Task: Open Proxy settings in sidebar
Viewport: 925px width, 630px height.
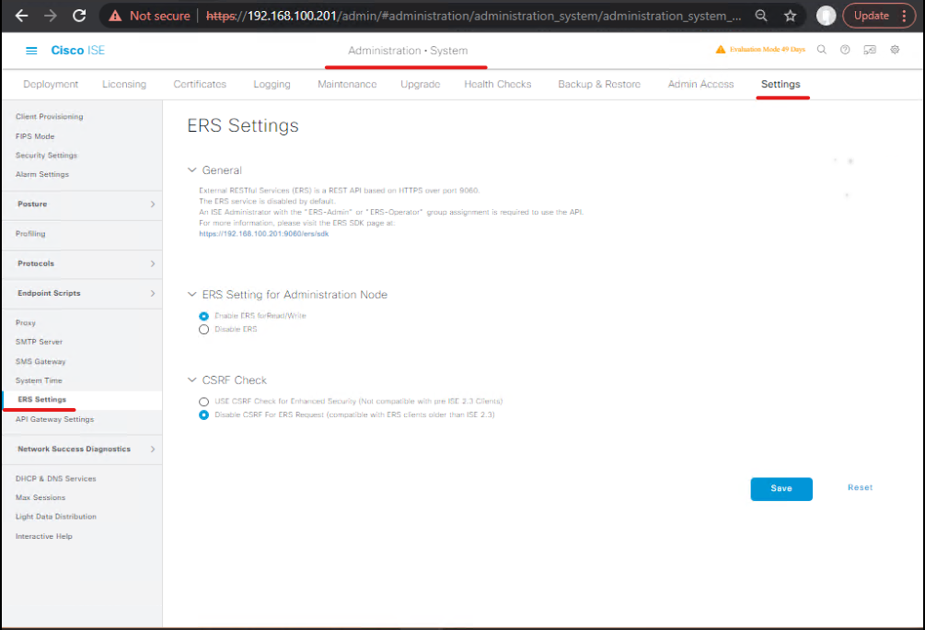Action: click(26, 323)
